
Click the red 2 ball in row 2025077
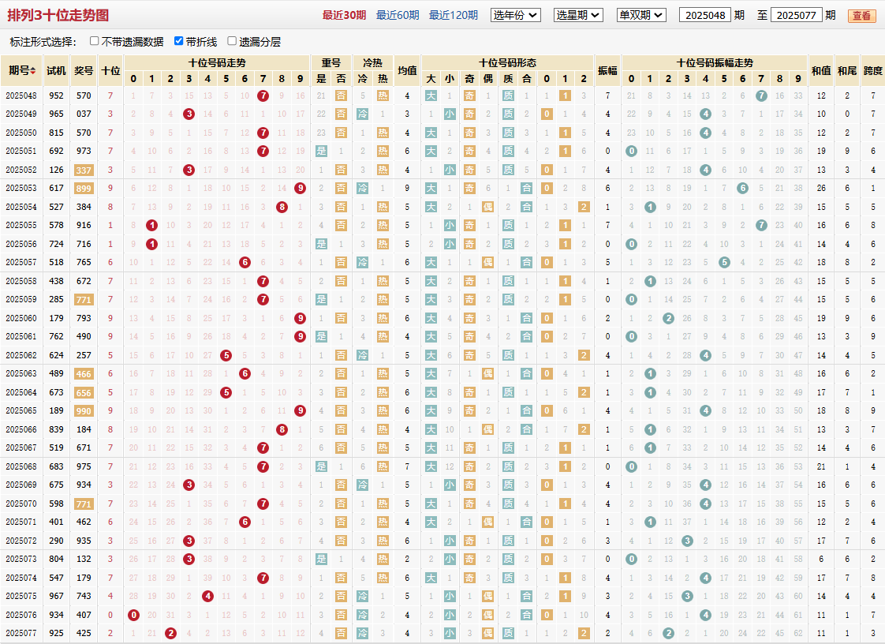click(x=170, y=634)
